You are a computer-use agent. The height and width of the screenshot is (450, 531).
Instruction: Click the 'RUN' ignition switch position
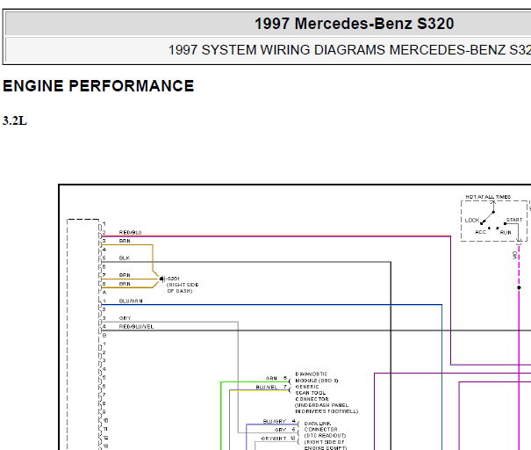(506, 232)
